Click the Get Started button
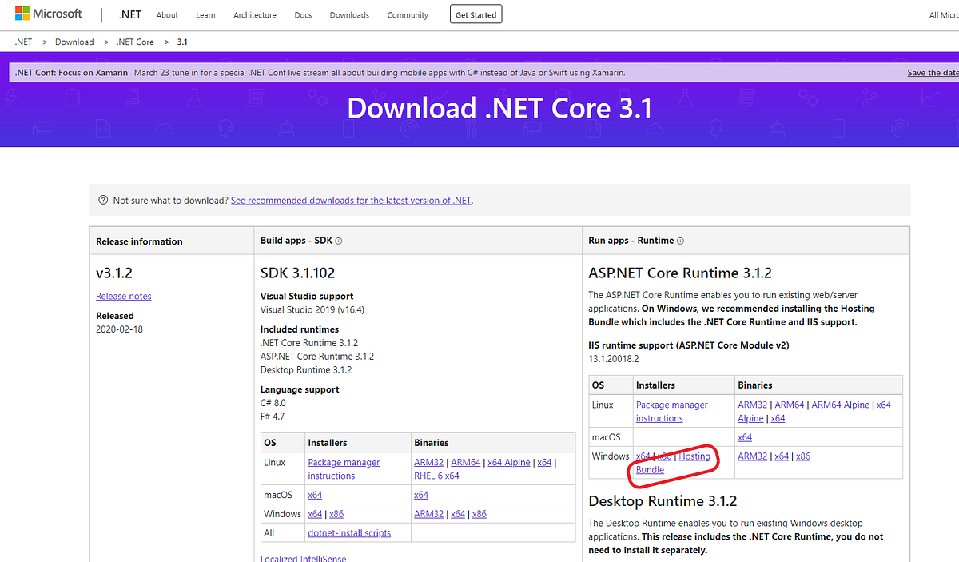 click(x=476, y=14)
